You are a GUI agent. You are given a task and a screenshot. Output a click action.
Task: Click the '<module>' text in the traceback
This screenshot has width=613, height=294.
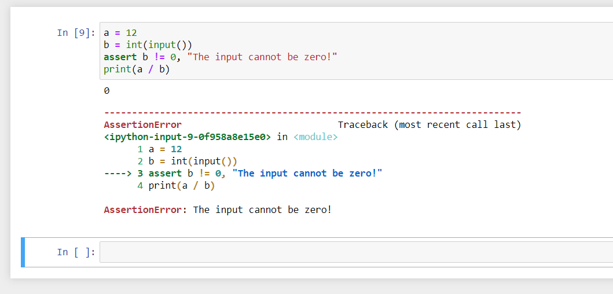(x=315, y=137)
